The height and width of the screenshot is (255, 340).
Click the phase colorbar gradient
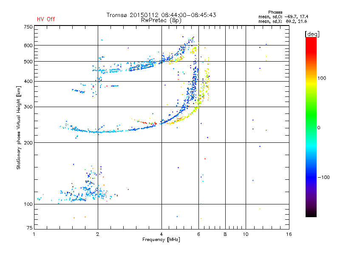coord(311,127)
